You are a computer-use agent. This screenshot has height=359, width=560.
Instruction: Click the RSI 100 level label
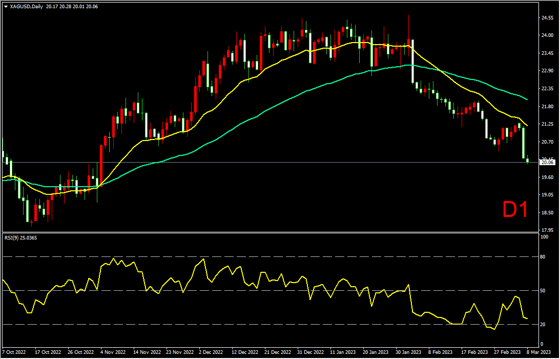pyautogui.click(x=545, y=237)
